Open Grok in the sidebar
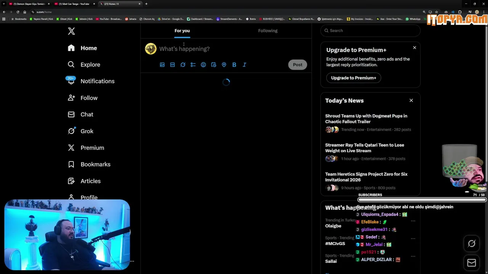 pyautogui.click(x=80, y=131)
